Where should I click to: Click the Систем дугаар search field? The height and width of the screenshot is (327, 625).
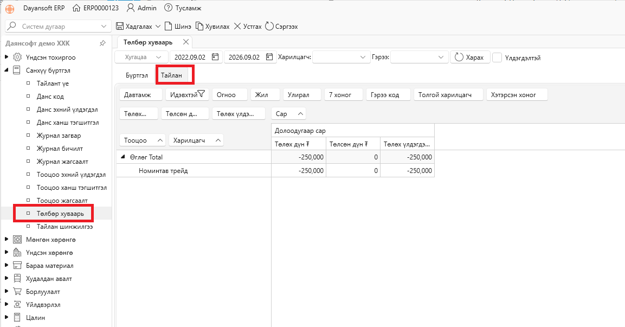tap(58, 27)
